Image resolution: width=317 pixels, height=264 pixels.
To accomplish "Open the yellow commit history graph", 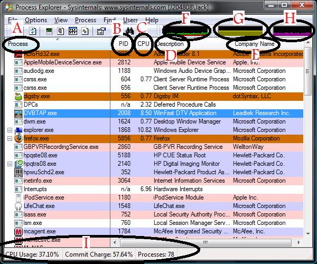I will point(240,31).
